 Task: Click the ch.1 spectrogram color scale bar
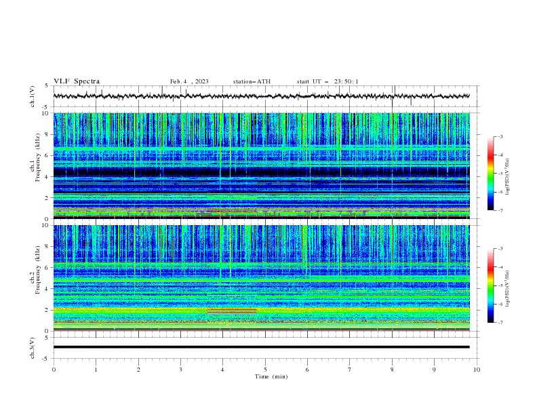point(490,173)
